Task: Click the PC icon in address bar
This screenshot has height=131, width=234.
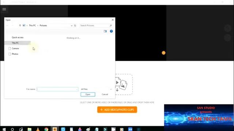Action: point(24,25)
